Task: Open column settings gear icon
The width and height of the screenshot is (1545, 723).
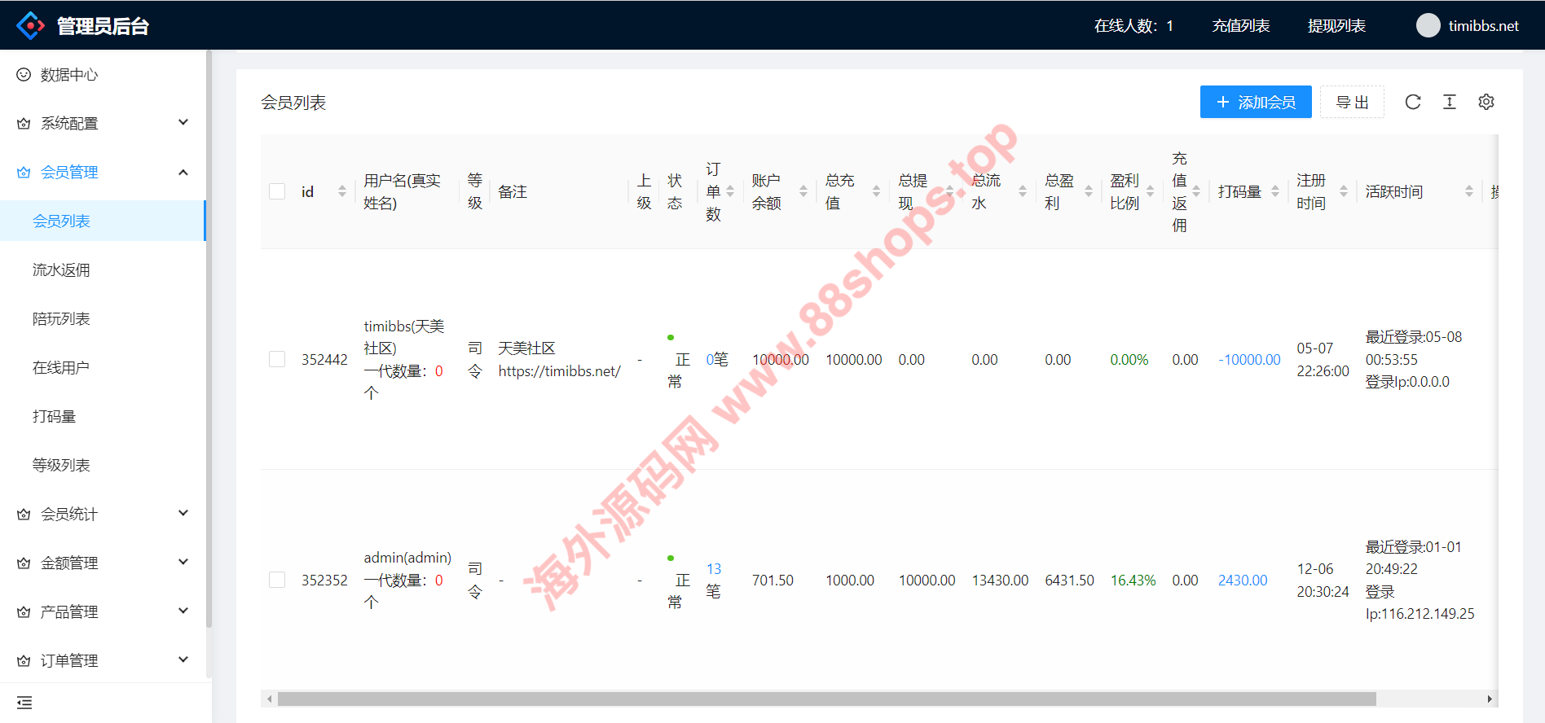Action: [x=1486, y=102]
